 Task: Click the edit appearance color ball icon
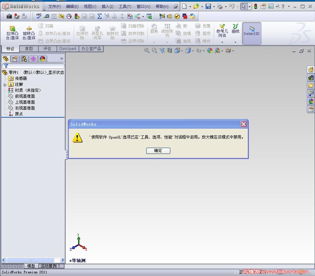coord(210,50)
